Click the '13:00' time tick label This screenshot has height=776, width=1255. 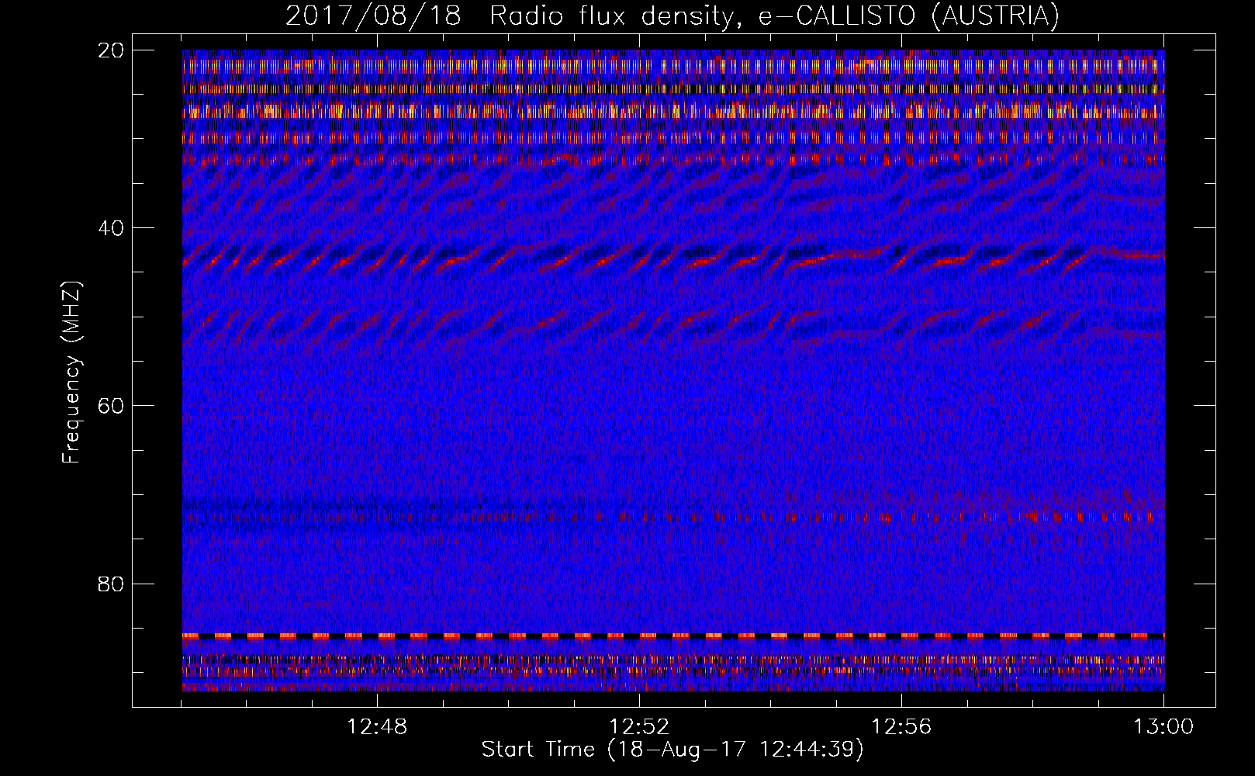point(1163,727)
